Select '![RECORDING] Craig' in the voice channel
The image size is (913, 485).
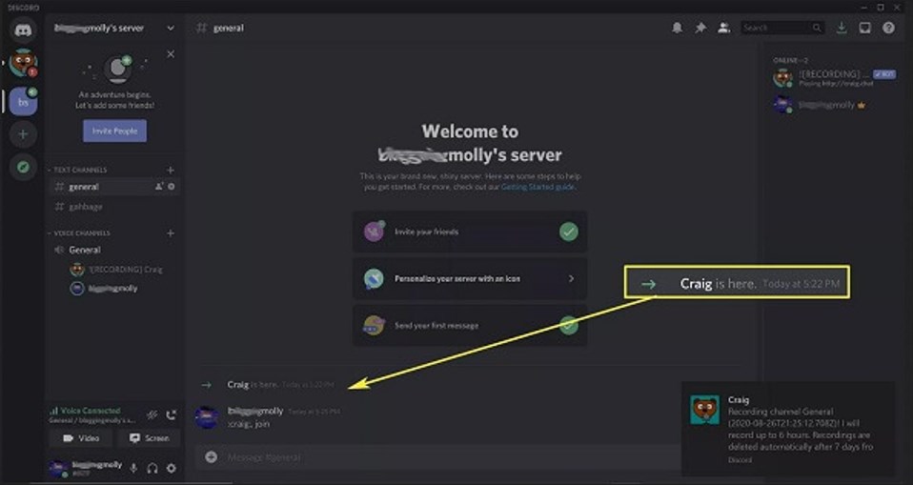116,270
